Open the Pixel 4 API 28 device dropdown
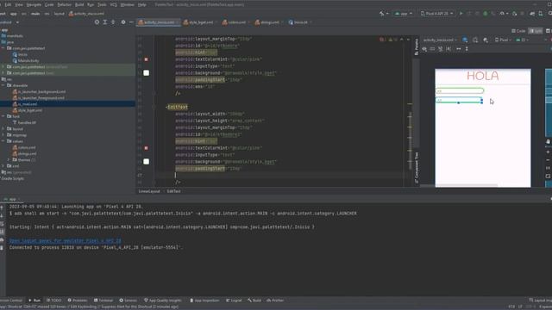552x310 pixels. coord(437,14)
